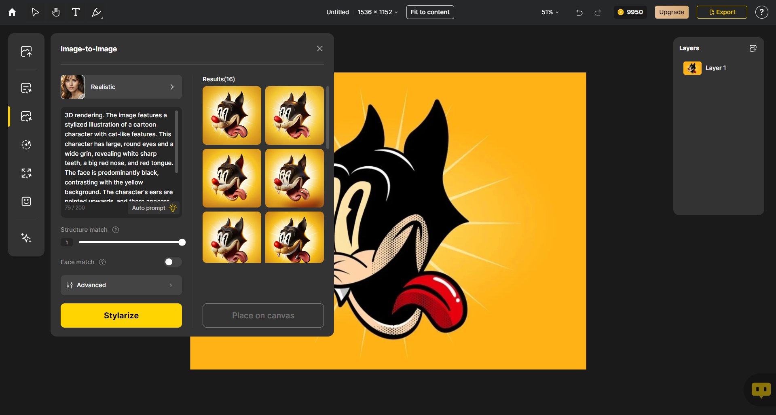Click the results list scrollbar
The image size is (776, 415).
point(328,117)
